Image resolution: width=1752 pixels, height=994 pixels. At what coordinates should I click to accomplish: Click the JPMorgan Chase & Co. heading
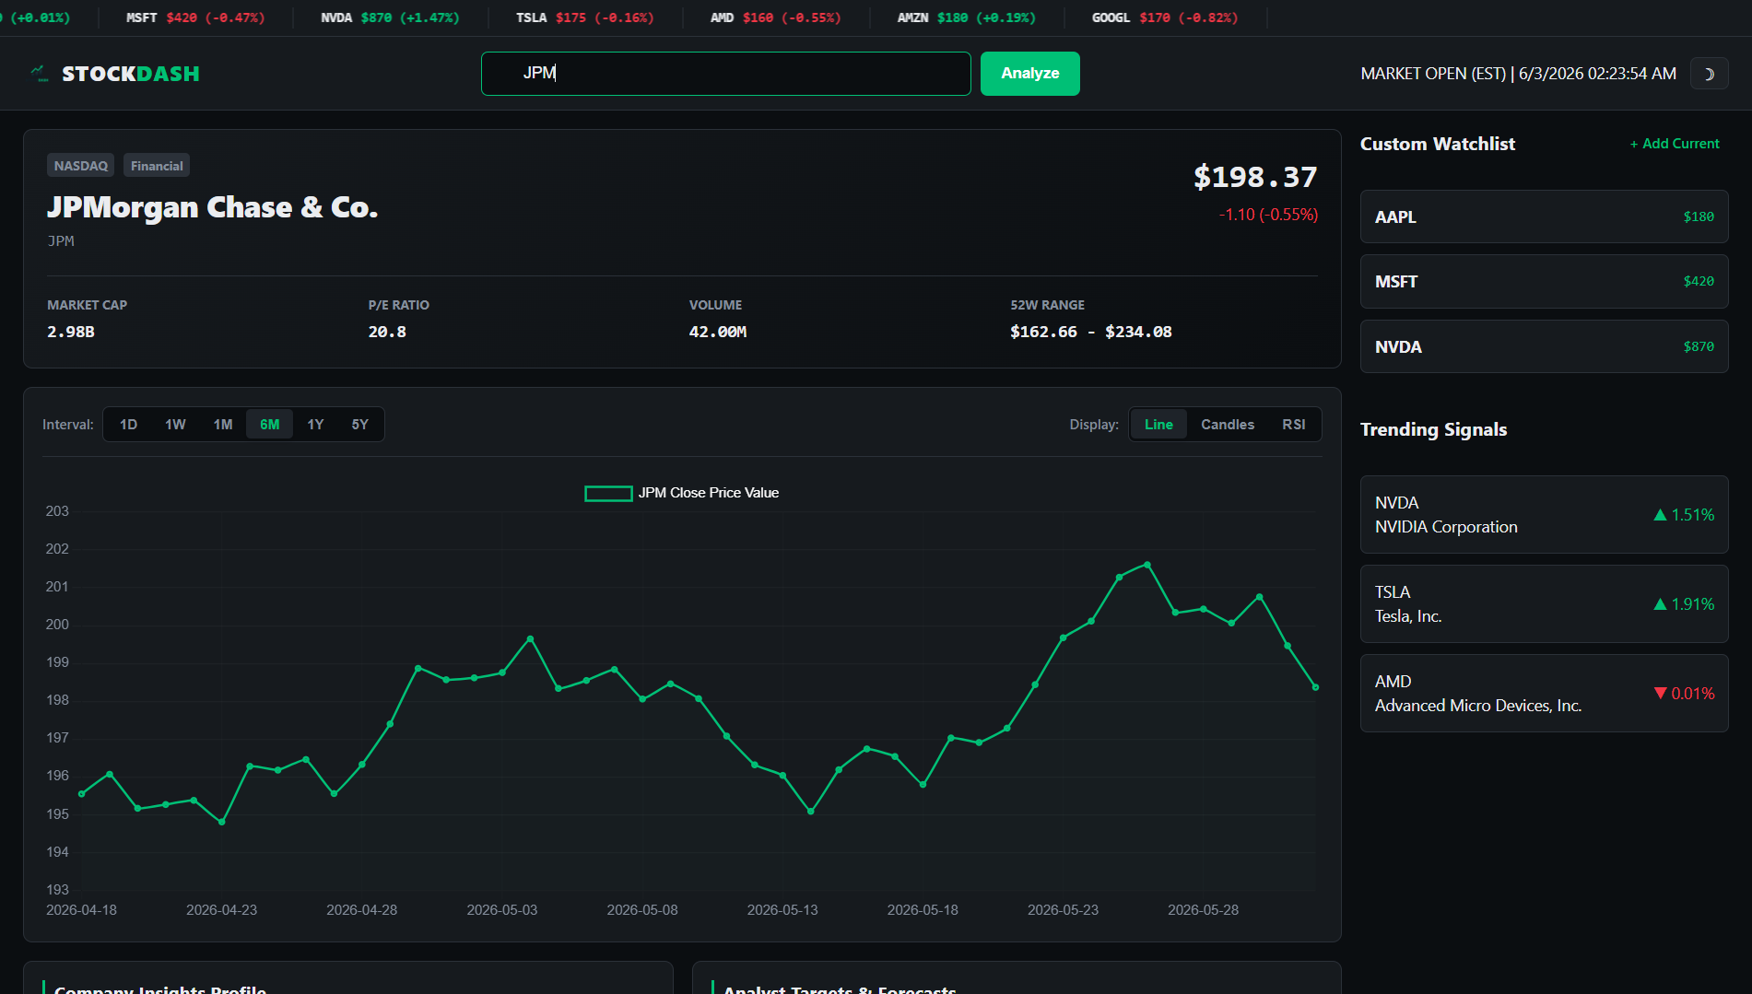pos(213,208)
